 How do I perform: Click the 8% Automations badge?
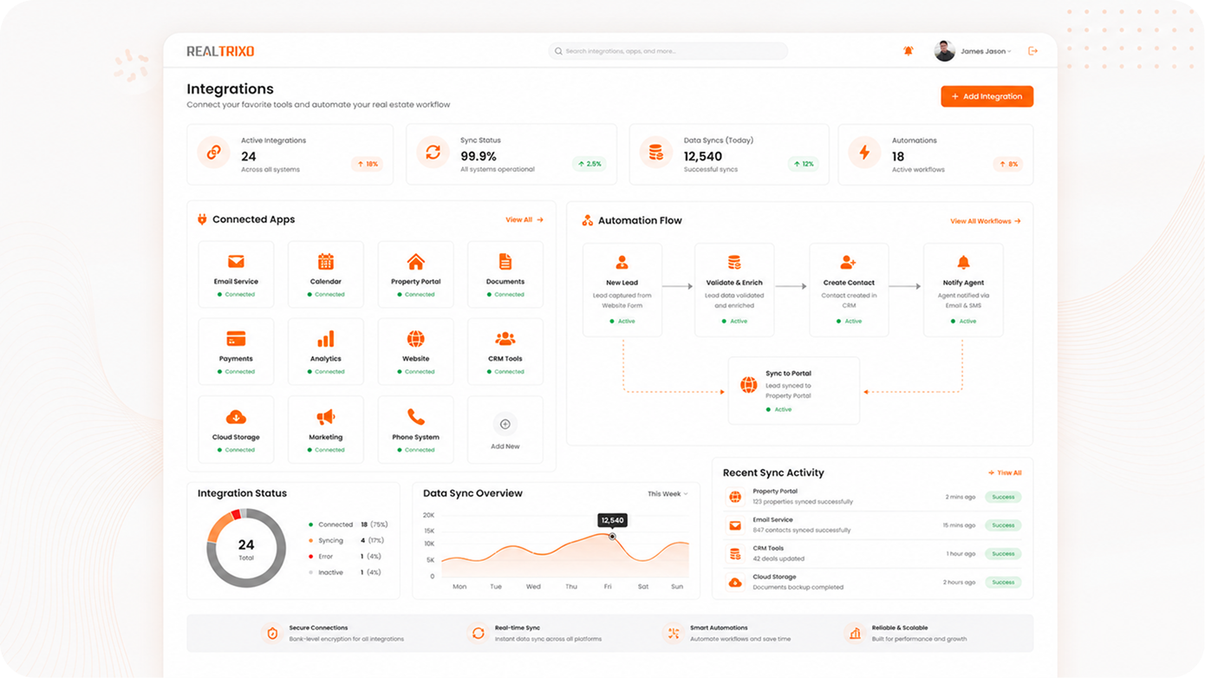tap(1008, 164)
